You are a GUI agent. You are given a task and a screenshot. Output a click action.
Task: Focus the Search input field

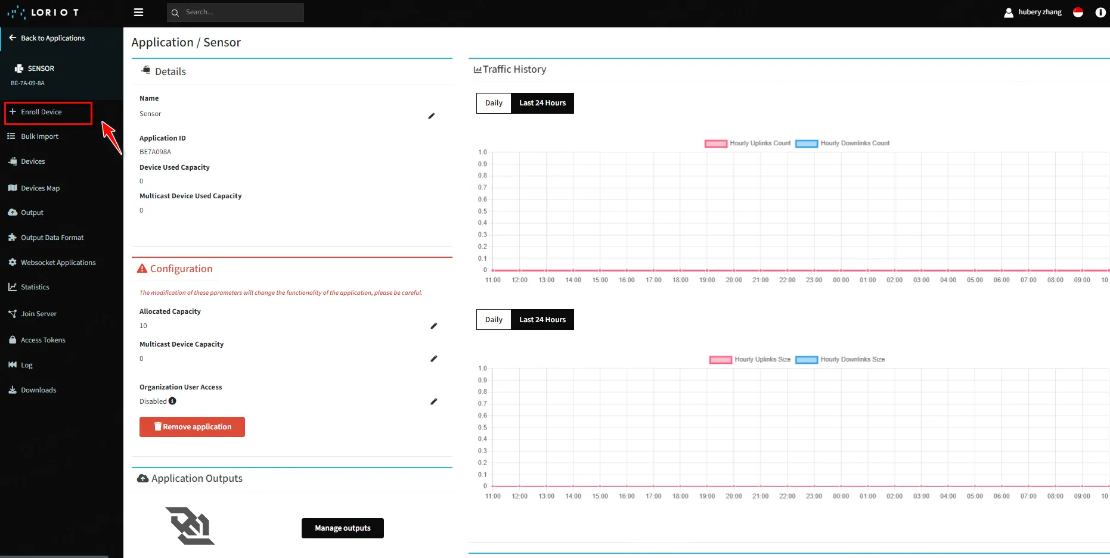(241, 12)
